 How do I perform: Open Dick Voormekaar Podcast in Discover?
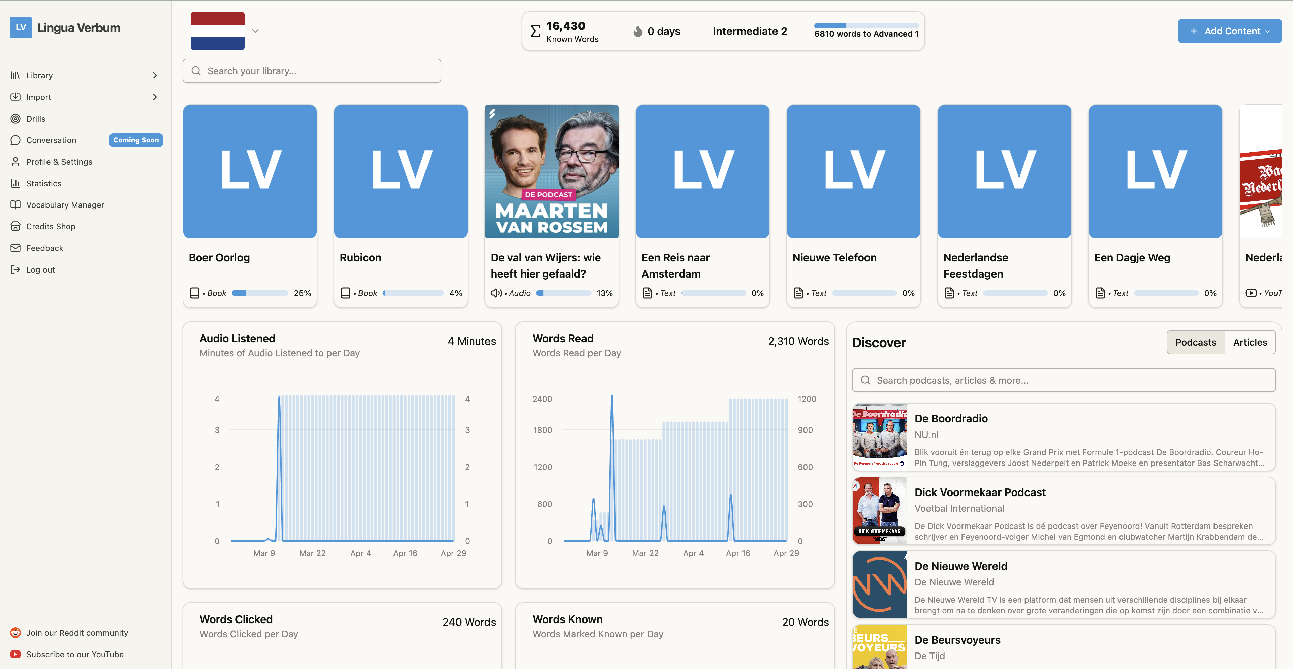(1063, 511)
